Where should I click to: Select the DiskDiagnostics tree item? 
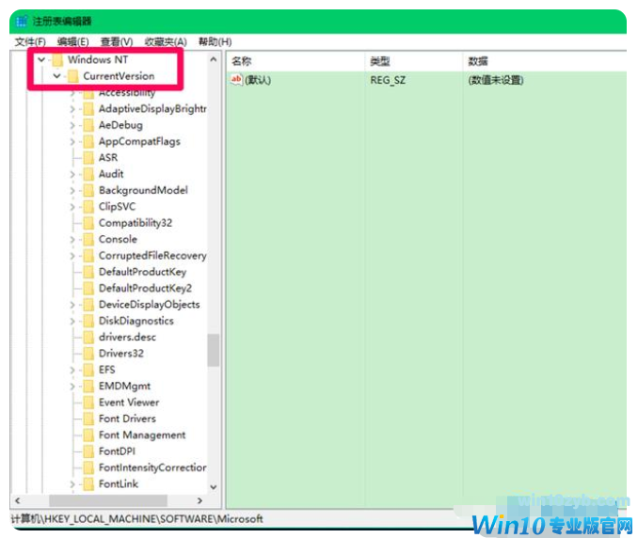[136, 321]
